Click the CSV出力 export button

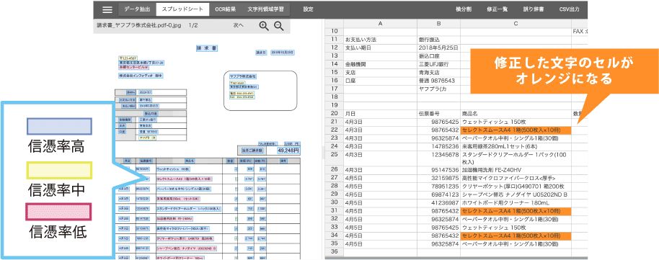[x=569, y=9]
